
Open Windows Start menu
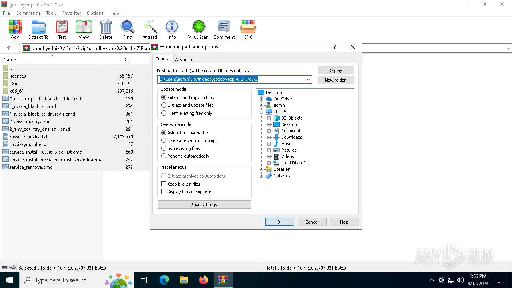pos(10,280)
